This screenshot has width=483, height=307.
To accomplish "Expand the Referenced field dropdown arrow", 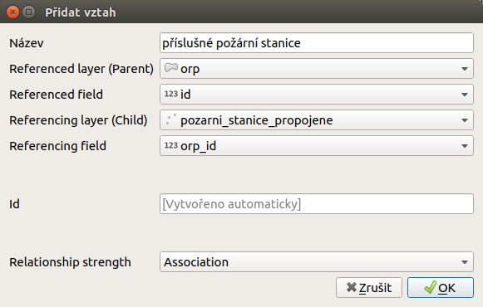I will tap(465, 95).
